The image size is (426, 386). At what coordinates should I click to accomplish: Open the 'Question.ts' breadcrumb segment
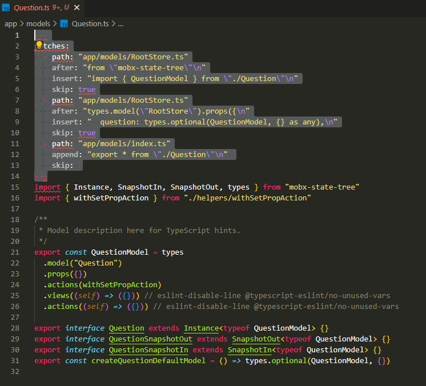click(90, 24)
